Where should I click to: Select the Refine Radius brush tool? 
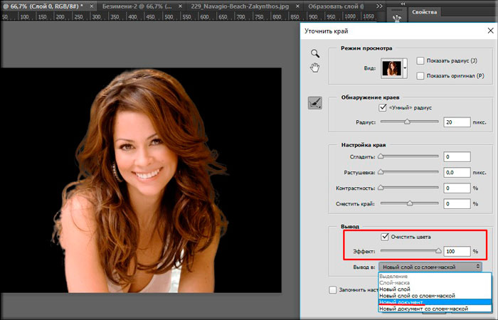click(x=314, y=102)
